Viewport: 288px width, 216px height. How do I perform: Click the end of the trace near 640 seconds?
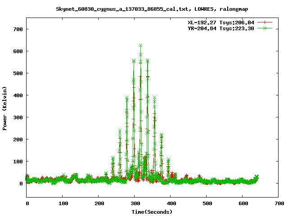(257, 177)
